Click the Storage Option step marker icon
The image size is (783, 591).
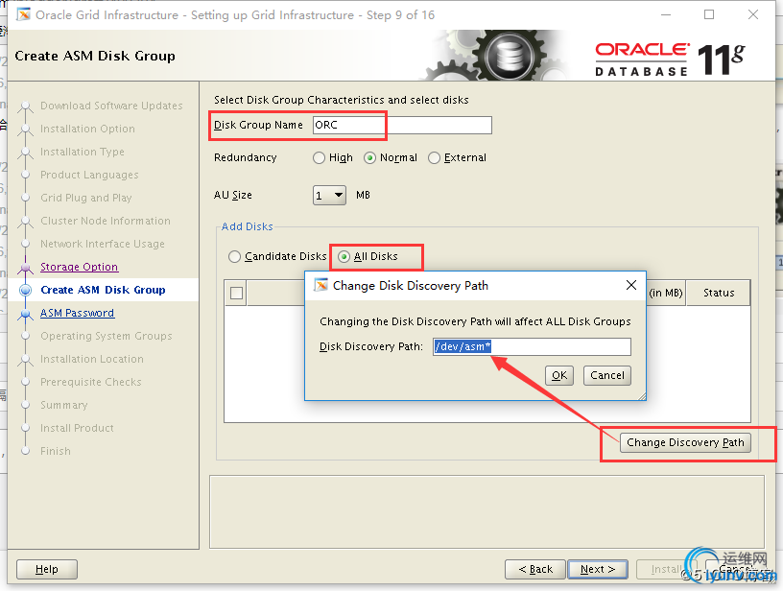tap(26, 268)
